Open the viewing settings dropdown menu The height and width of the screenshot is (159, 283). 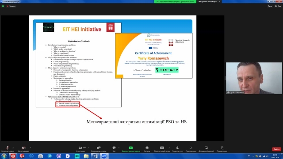tap(209, 2)
